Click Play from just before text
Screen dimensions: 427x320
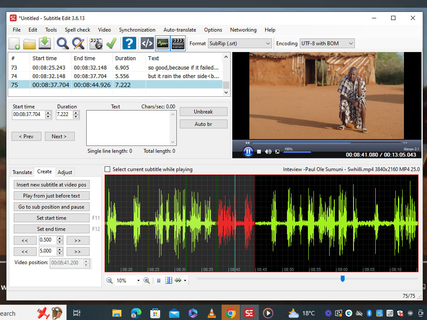52,196
